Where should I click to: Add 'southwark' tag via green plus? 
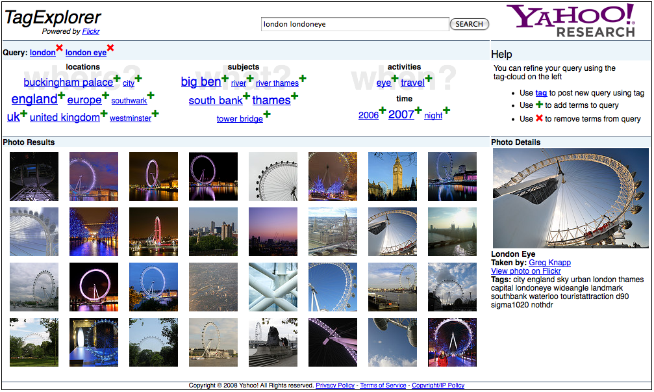coord(151,96)
